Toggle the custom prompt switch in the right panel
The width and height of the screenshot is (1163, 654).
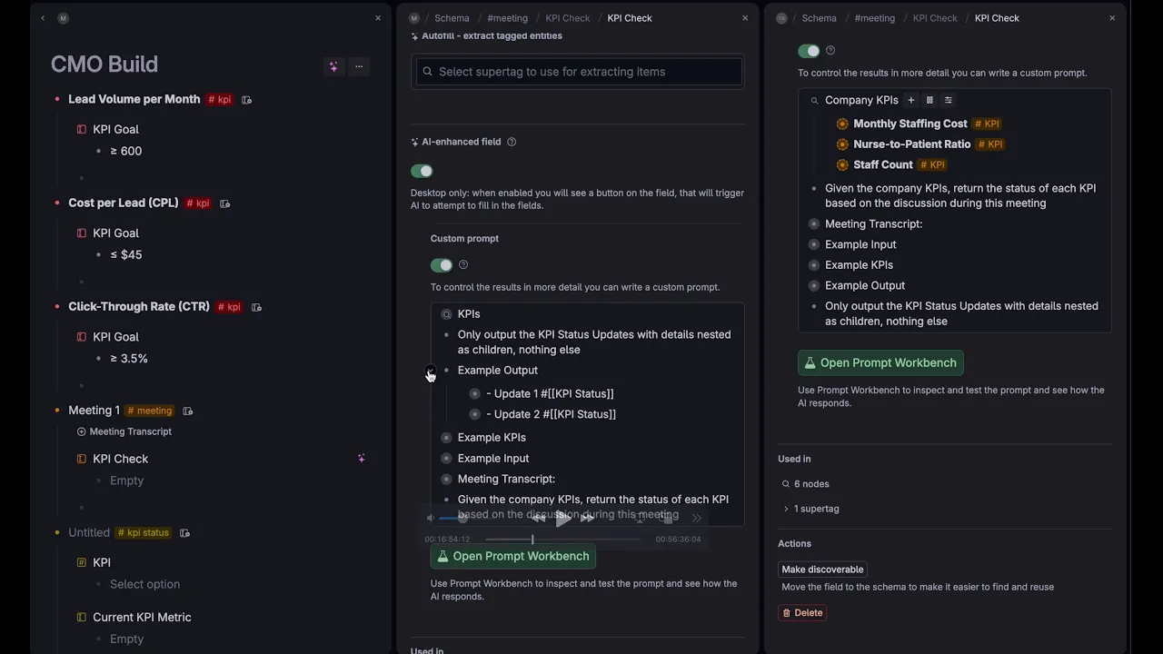click(809, 51)
